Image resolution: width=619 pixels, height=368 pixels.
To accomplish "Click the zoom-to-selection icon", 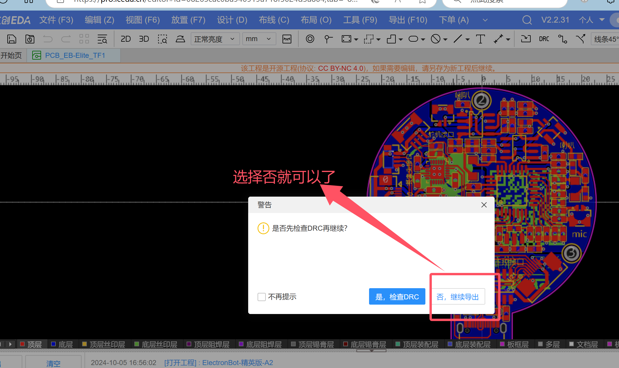I will pos(162,39).
